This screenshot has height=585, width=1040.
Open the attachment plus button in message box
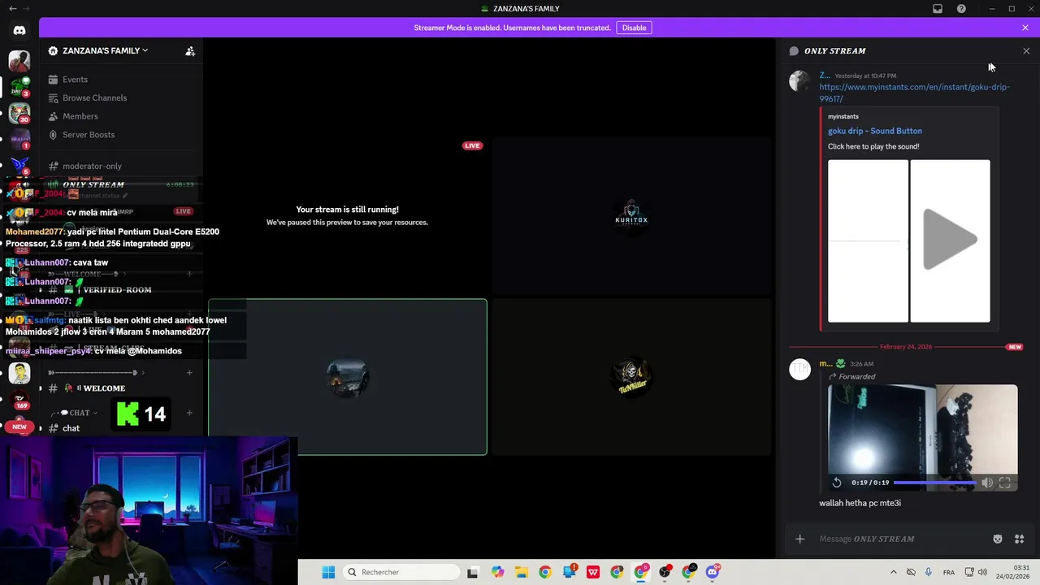pos(799,539)
